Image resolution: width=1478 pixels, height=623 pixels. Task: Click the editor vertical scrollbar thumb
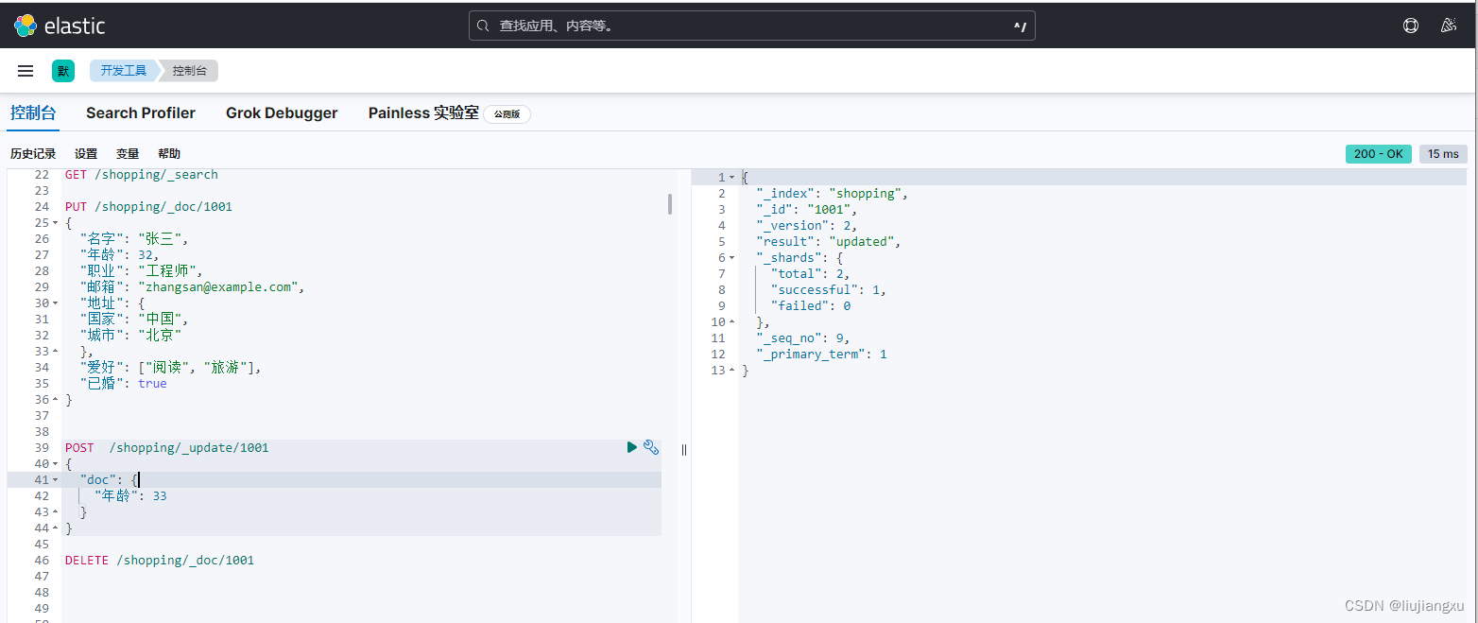click(x=670, y=204)
